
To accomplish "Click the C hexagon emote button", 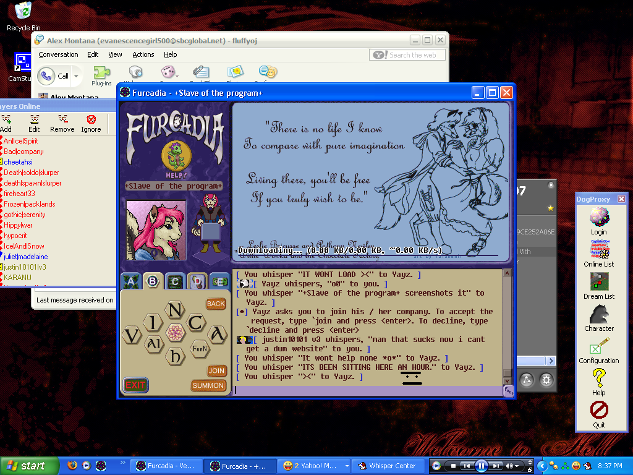I will point(197,323).
